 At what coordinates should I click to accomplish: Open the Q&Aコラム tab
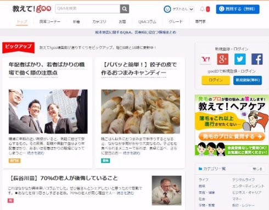coord(147,21)
